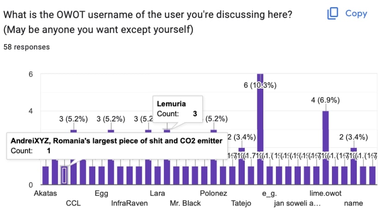
Task: Click the 'Mr. Black' axis label
Action: 185,203
